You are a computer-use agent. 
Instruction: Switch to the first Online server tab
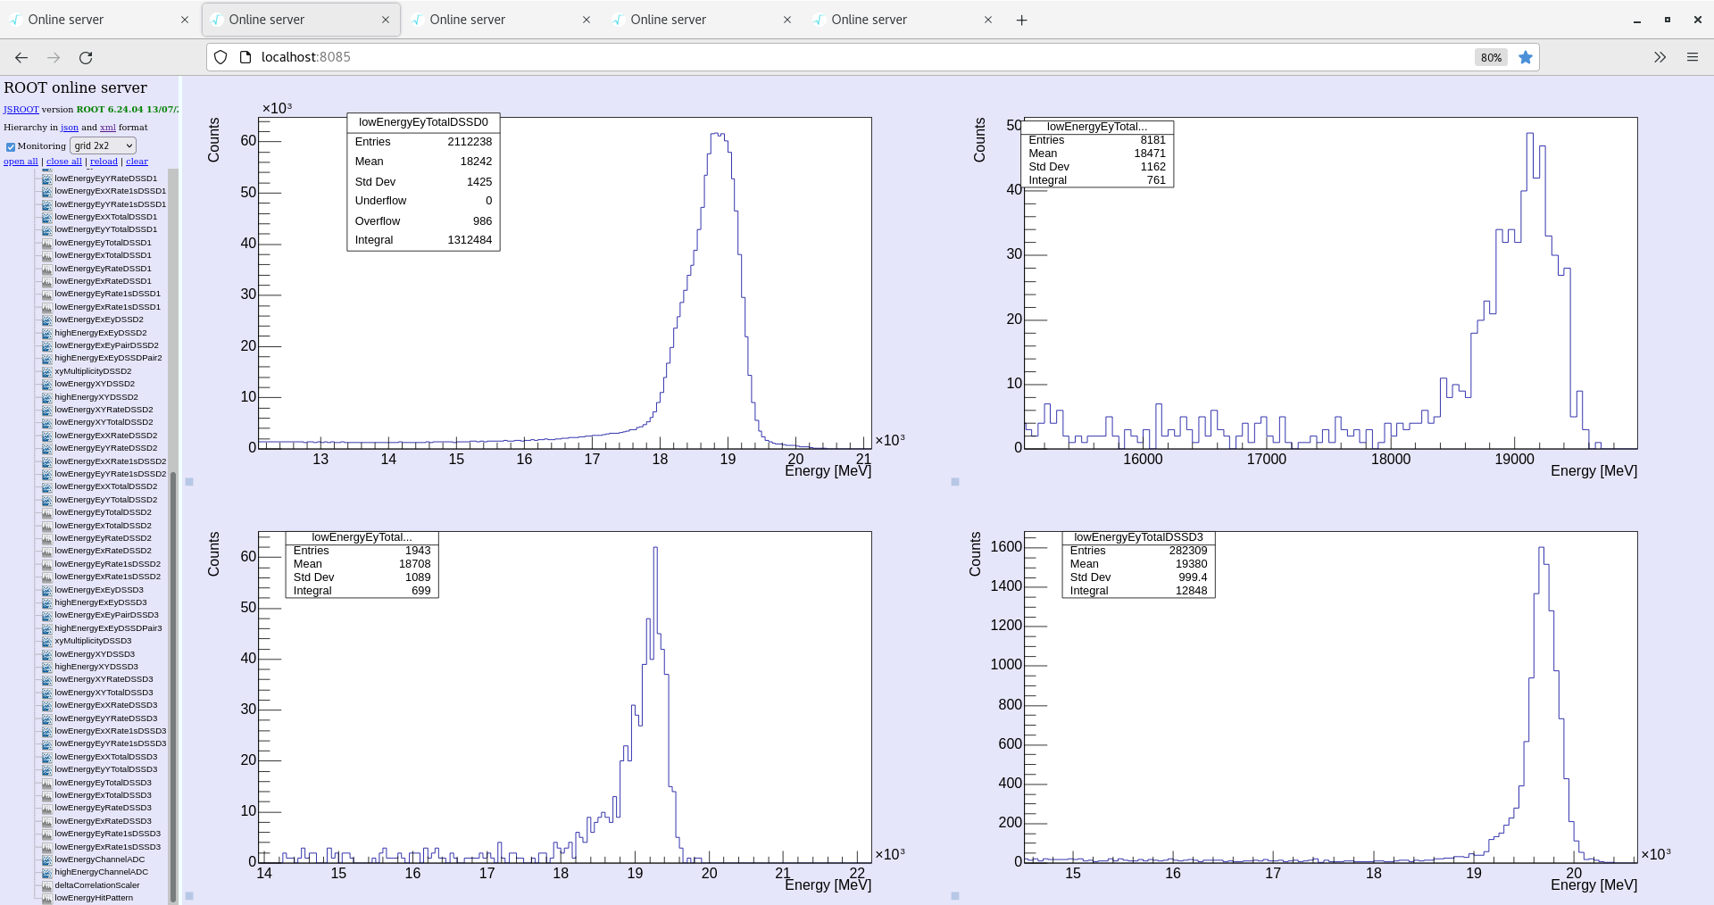click(x=66, y=20)
